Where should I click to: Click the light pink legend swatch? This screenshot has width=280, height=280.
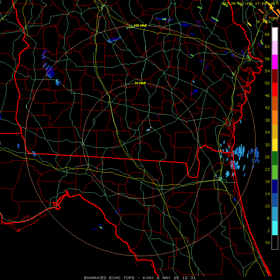coord(275,48)
